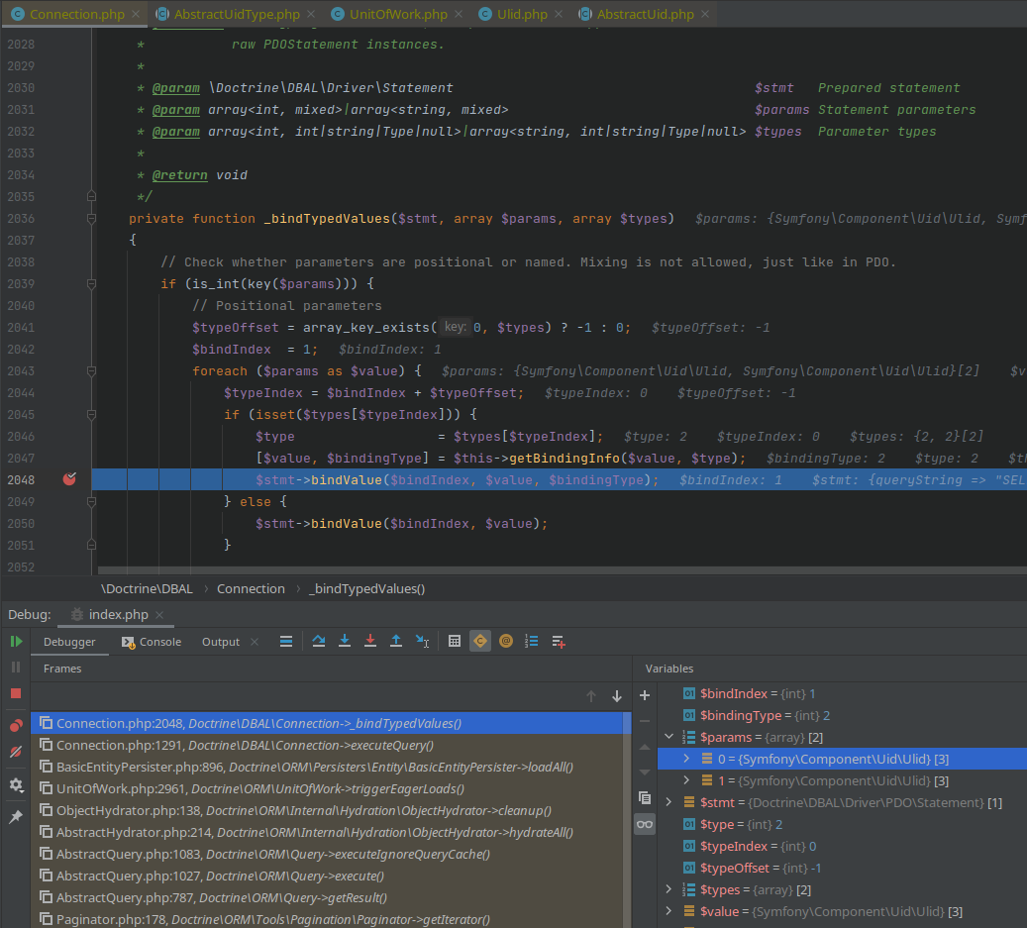The image size is (1027, 928).
Task: Click the Step Out icon
Action: (x=395, y=641)
